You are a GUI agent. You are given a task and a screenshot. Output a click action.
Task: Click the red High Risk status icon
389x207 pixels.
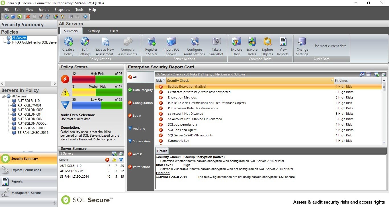65,79
